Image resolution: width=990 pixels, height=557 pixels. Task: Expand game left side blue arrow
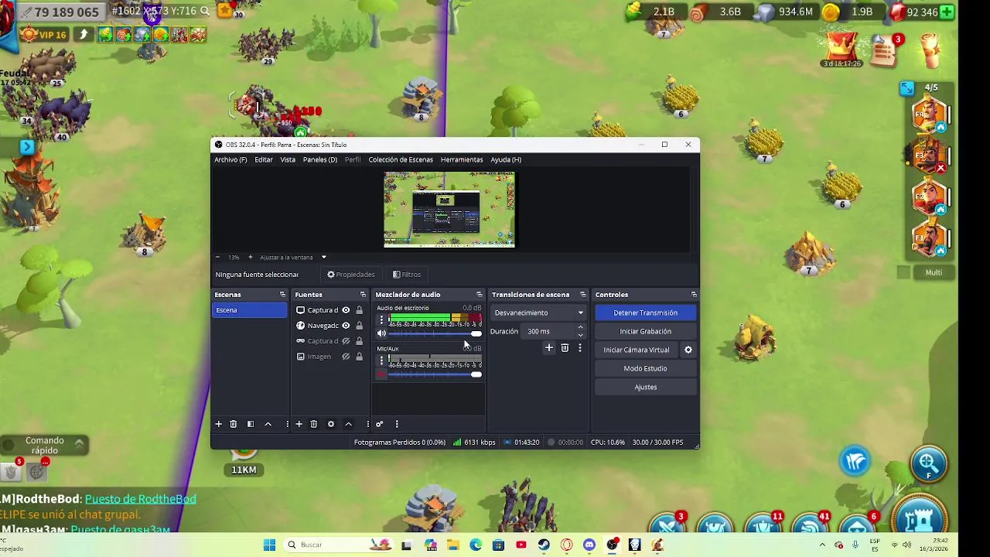click(27, 146)
